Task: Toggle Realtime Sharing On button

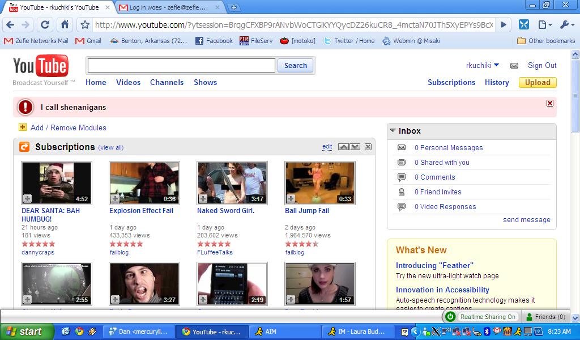Action: point(481,317)
